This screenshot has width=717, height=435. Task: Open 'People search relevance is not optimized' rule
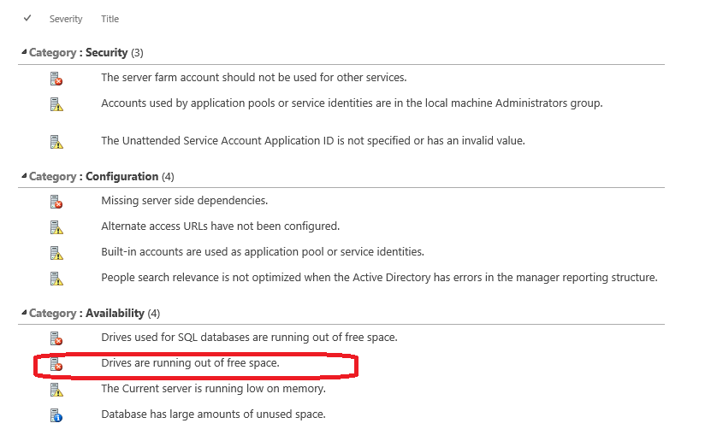379,278
